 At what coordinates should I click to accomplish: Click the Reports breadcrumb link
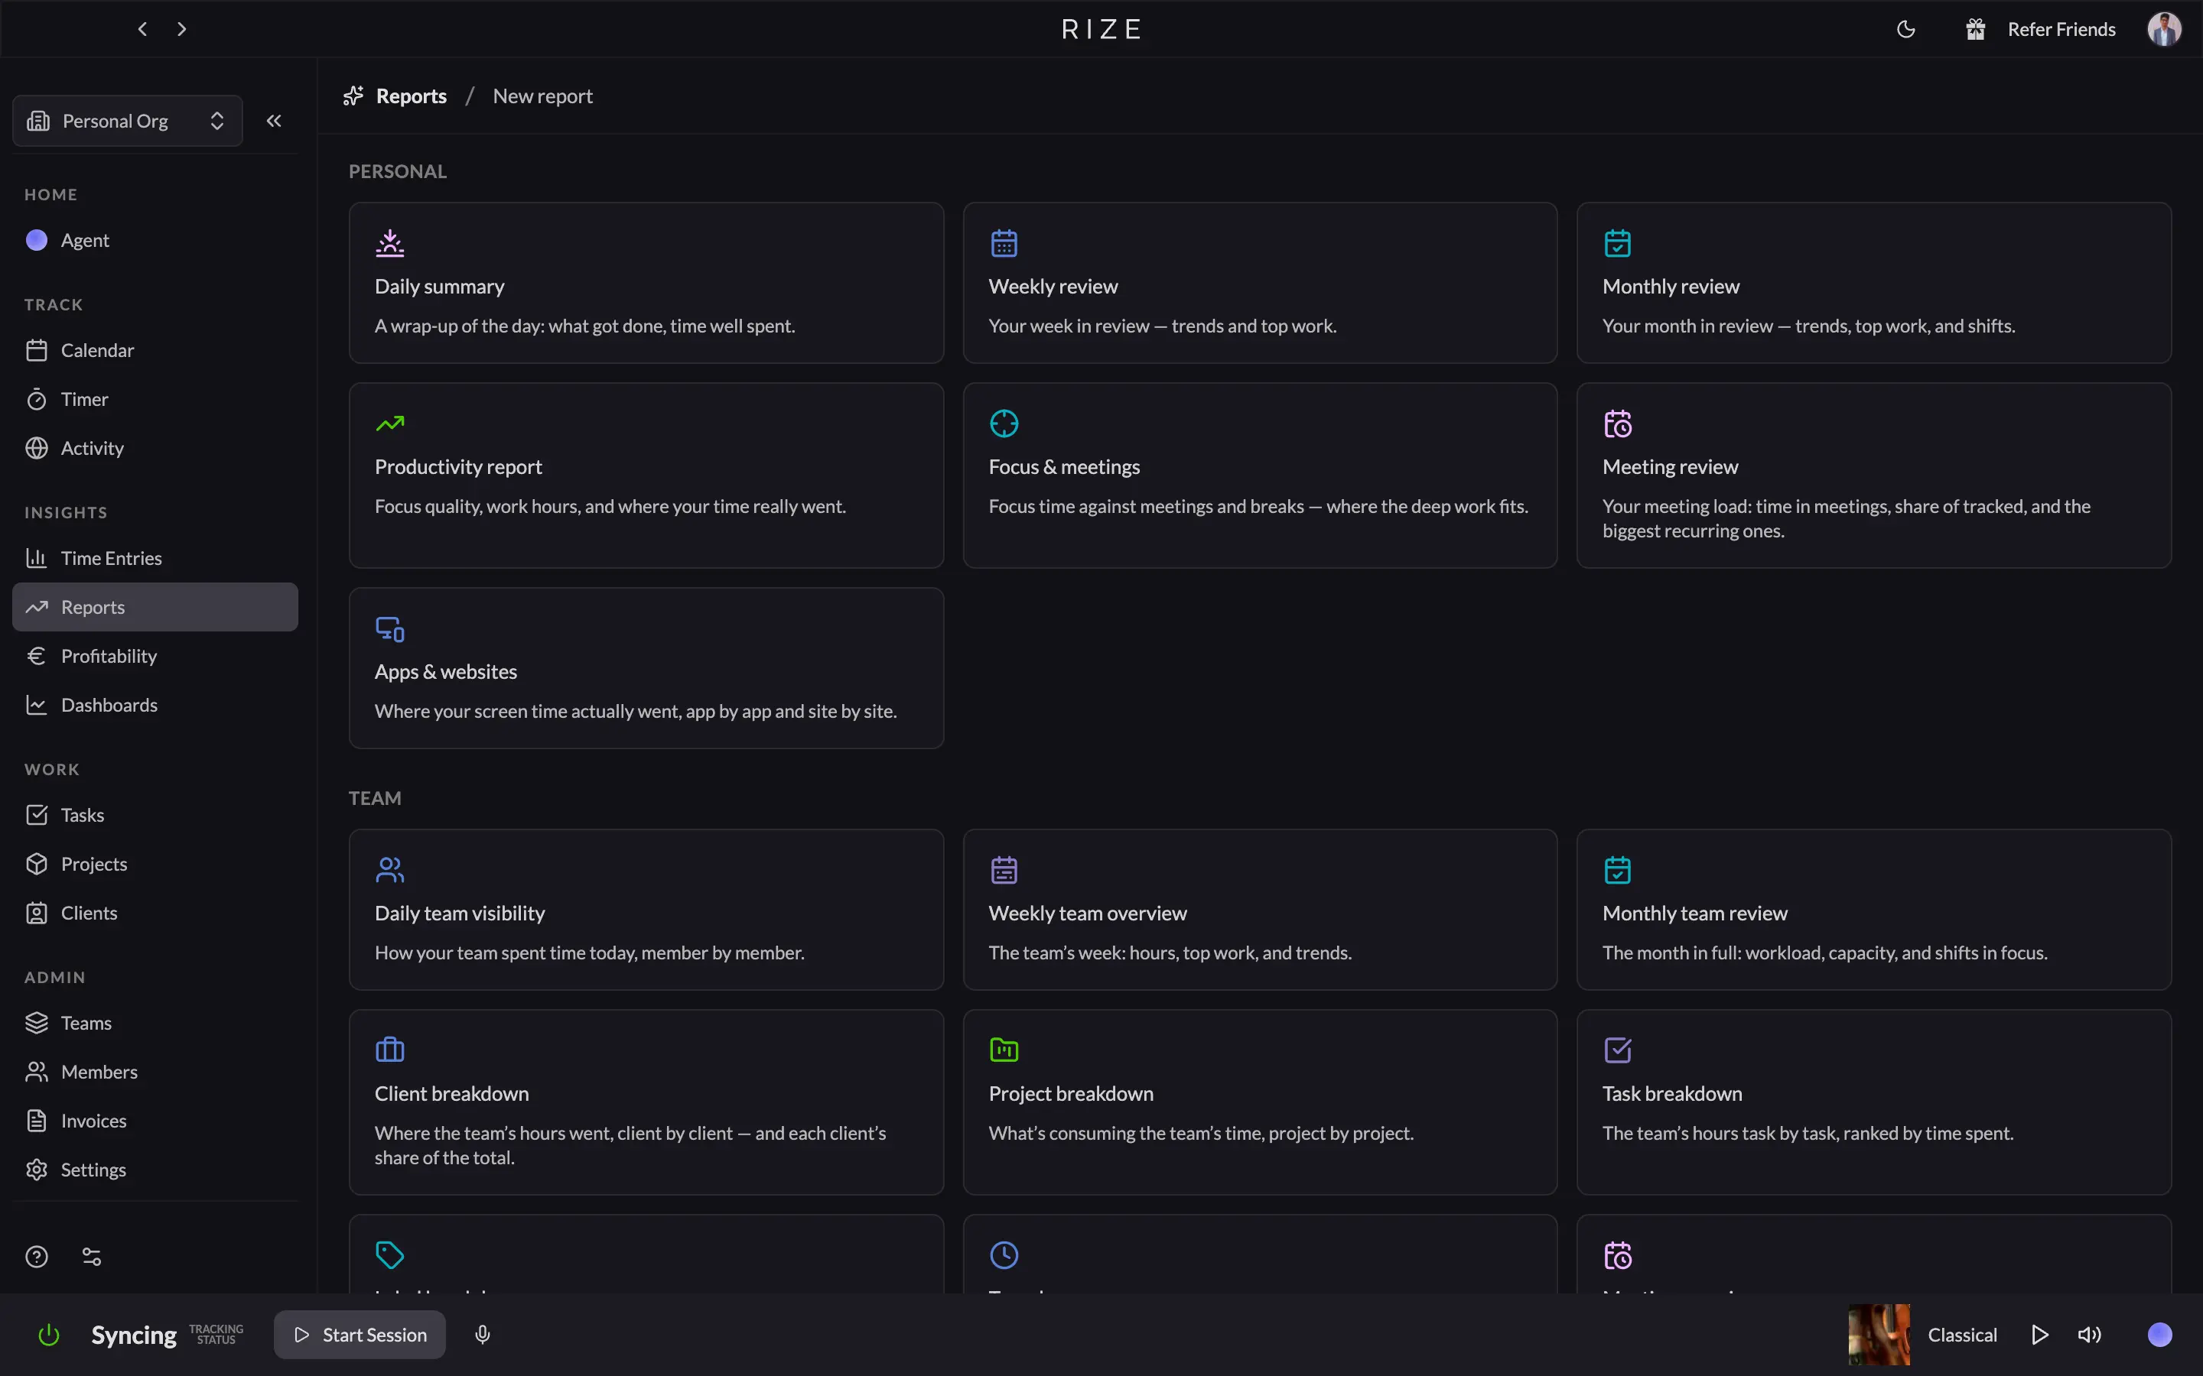click(412, 96)
